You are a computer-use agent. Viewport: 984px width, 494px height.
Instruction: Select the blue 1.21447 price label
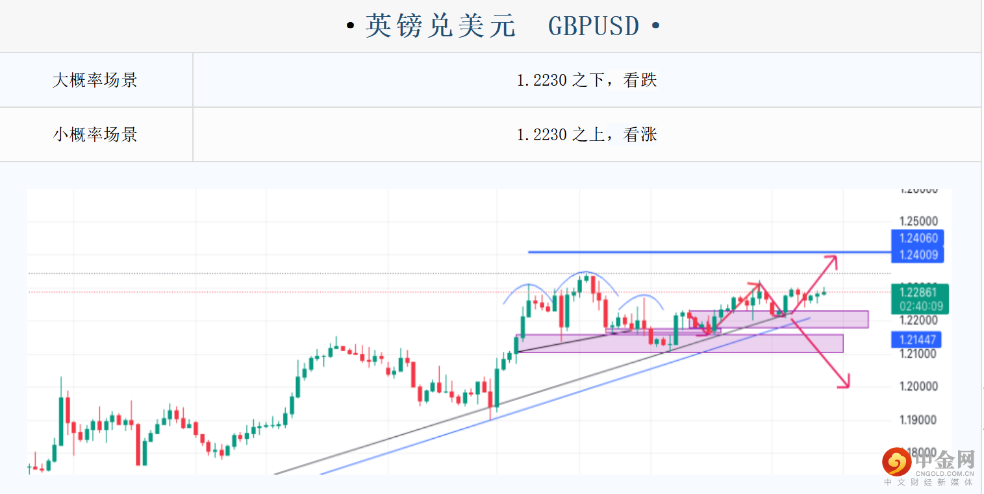click(918, 339)
